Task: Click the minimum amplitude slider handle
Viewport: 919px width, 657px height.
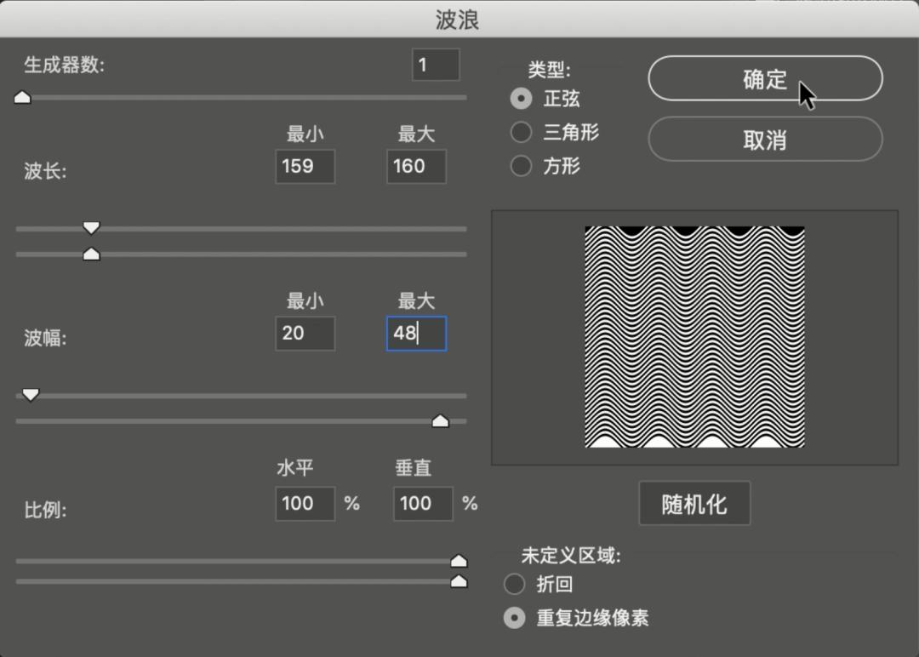Action: 30,394
